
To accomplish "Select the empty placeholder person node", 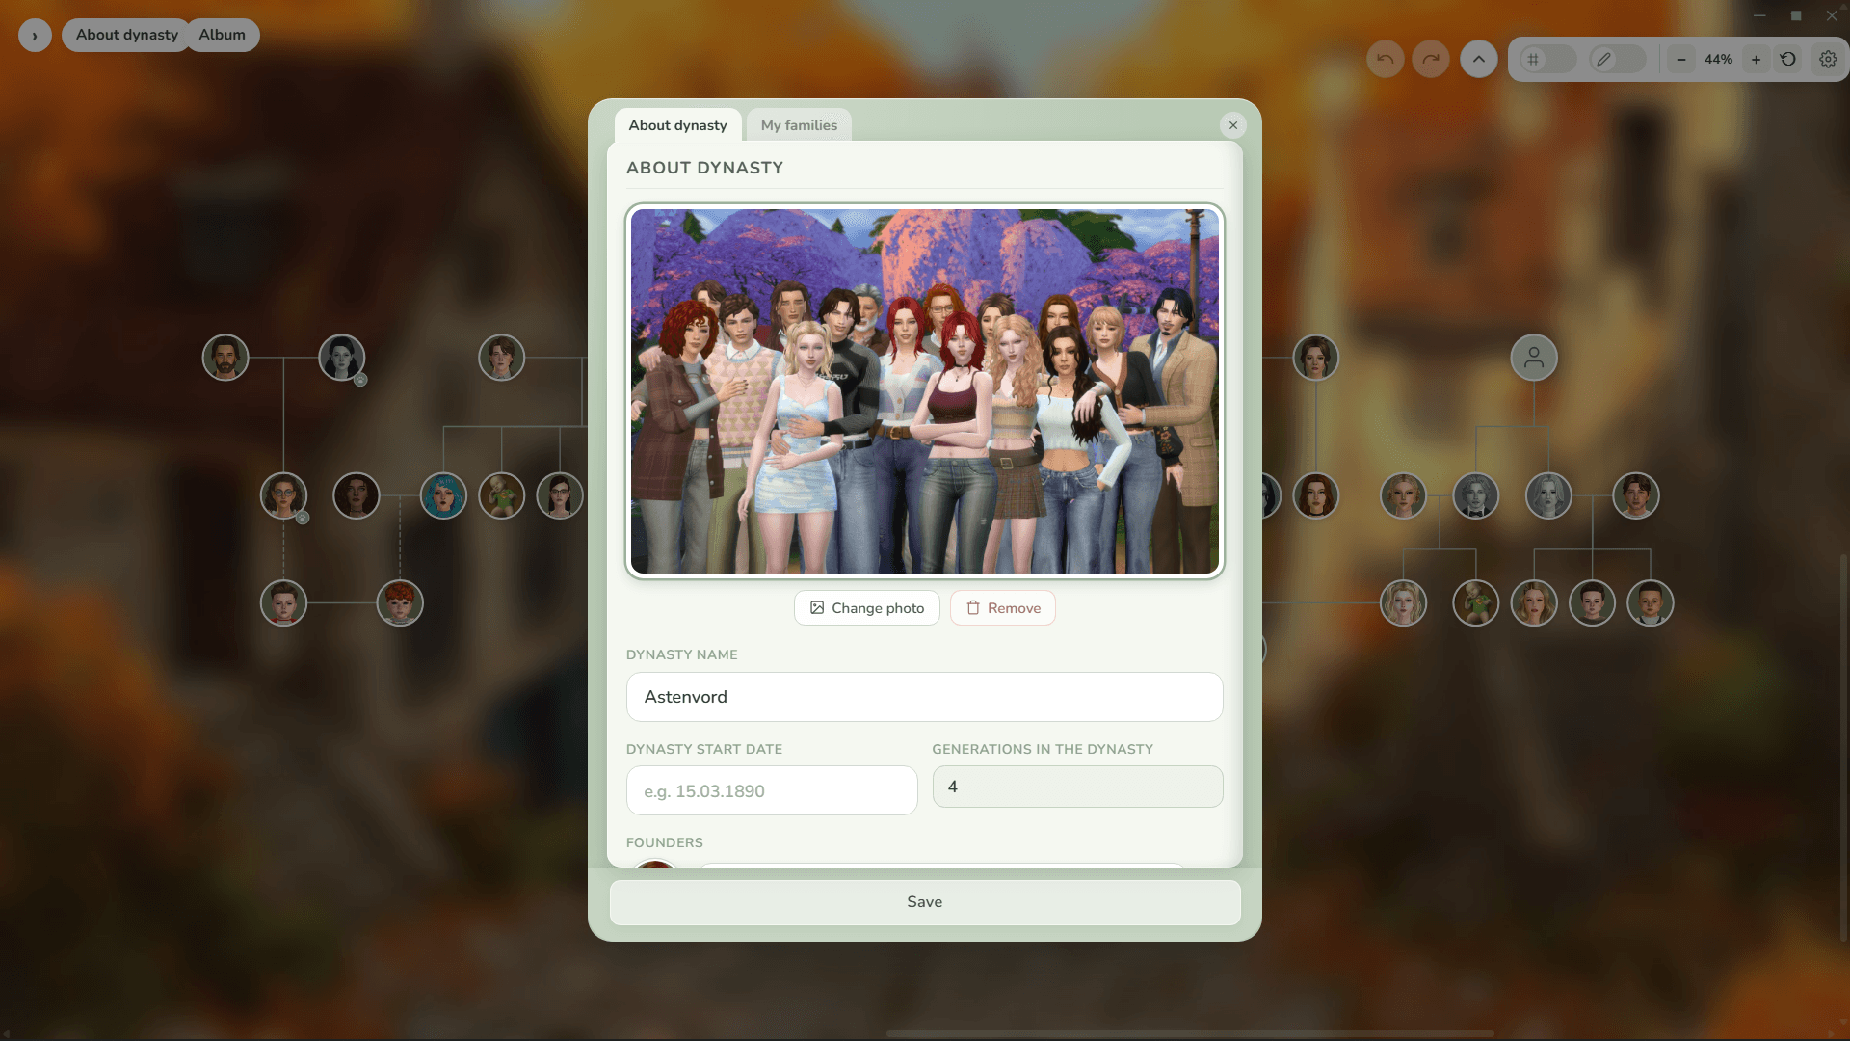I will pos(1534,358).
